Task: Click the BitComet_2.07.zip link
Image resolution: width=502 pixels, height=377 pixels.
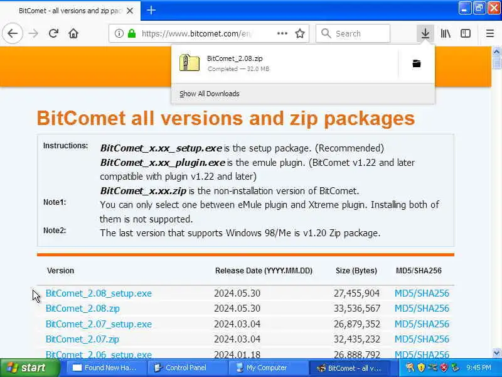Action: [82, 339]
